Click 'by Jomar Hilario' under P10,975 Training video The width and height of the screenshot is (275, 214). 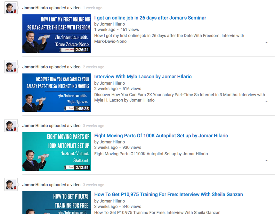click(x=109, y=201)
